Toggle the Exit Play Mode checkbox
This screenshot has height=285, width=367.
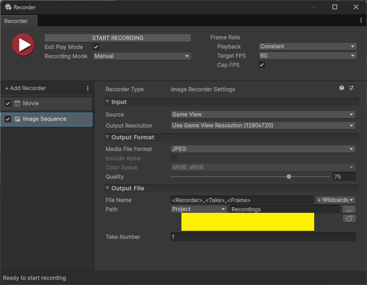[x=96, y=47]
